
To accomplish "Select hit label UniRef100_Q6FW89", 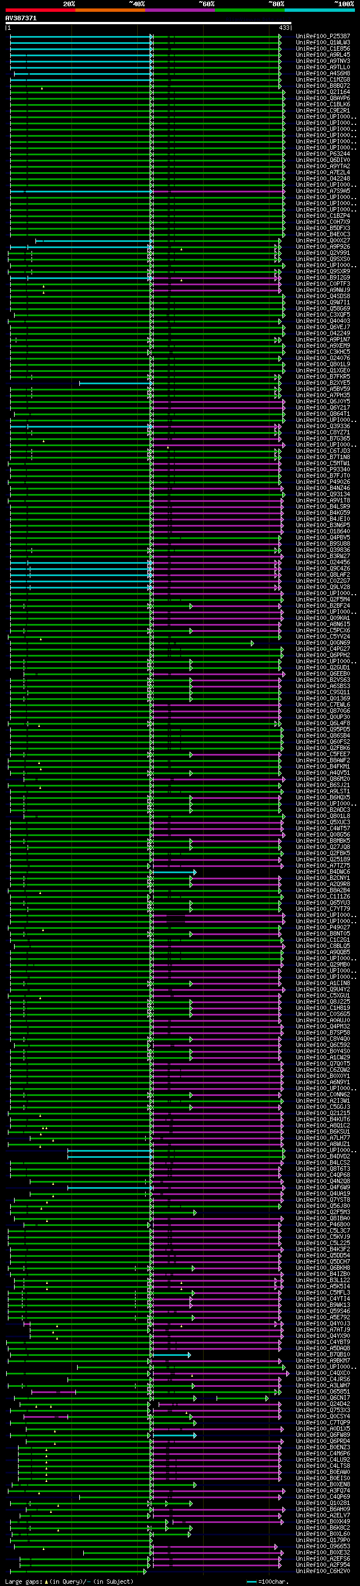I will 323,1435.
